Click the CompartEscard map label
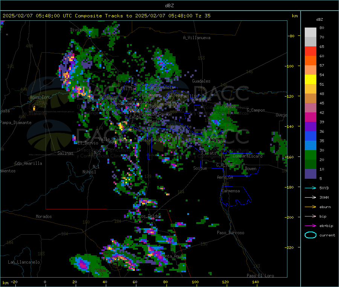Viewport: 339px width, 287px height. 248,156
